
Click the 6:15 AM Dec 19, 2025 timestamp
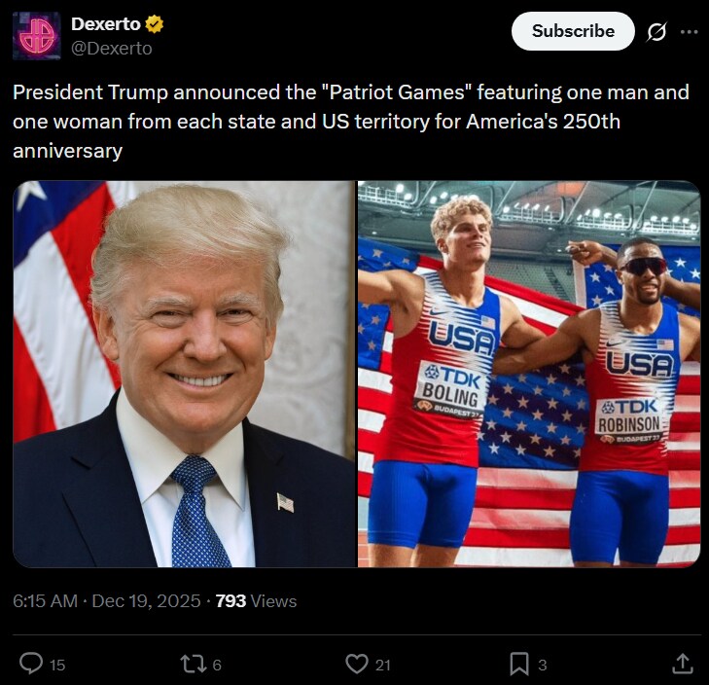tap(106, 601)
